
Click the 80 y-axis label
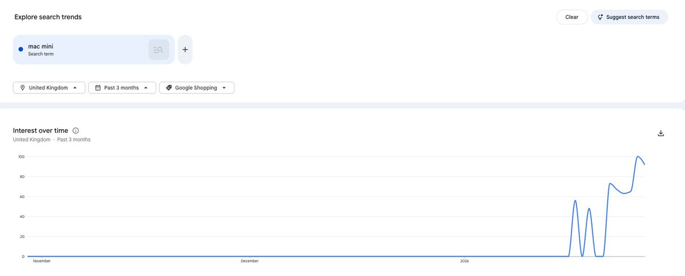point(22,176)
